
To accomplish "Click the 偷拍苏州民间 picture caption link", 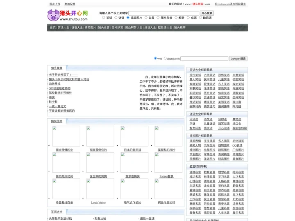I will (64, 176).
